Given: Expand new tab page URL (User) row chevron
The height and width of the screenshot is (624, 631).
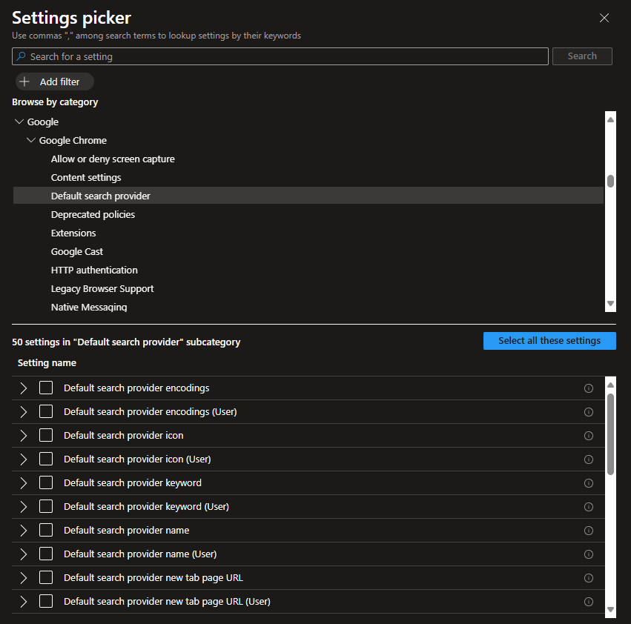Looking at the screenshot, I should click(x=23, y=602).
